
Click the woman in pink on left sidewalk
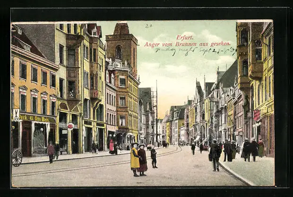[112, 147]
